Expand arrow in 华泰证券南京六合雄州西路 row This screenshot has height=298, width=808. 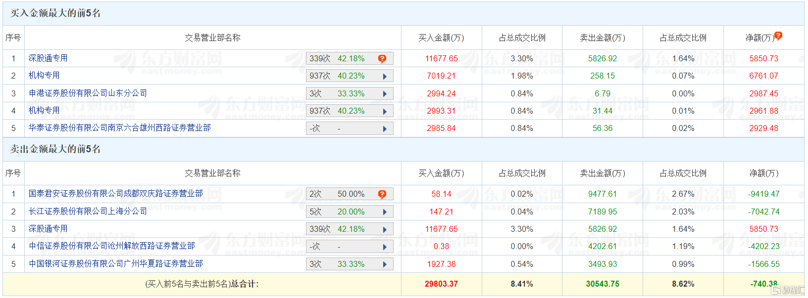point(385,129)
